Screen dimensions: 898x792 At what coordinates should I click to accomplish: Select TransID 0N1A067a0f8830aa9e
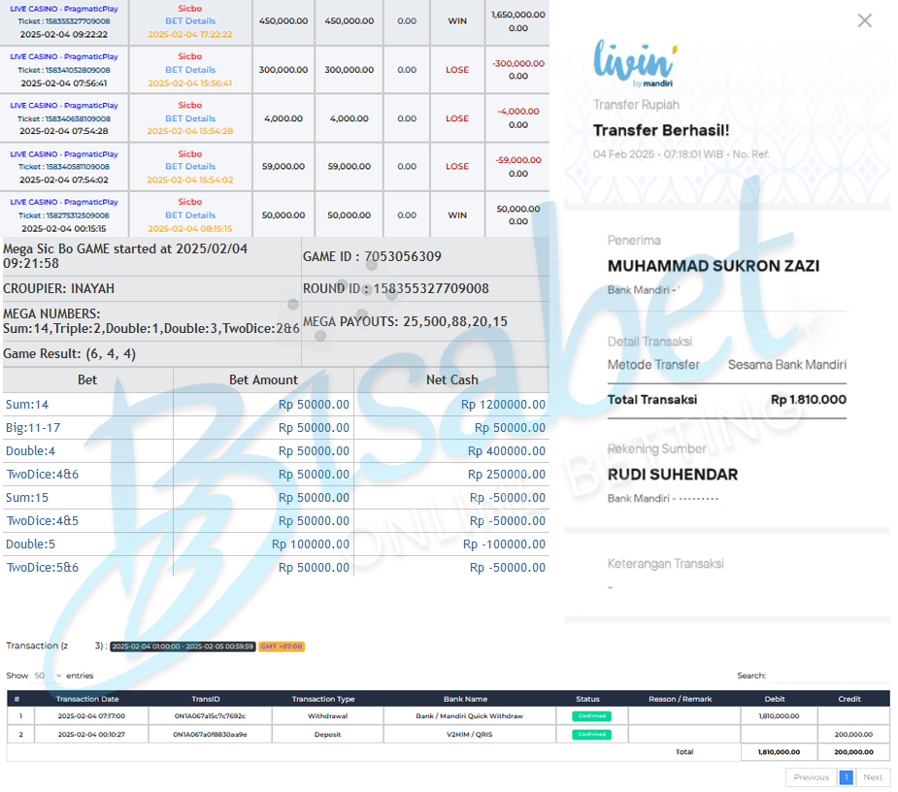pos(210,734)
